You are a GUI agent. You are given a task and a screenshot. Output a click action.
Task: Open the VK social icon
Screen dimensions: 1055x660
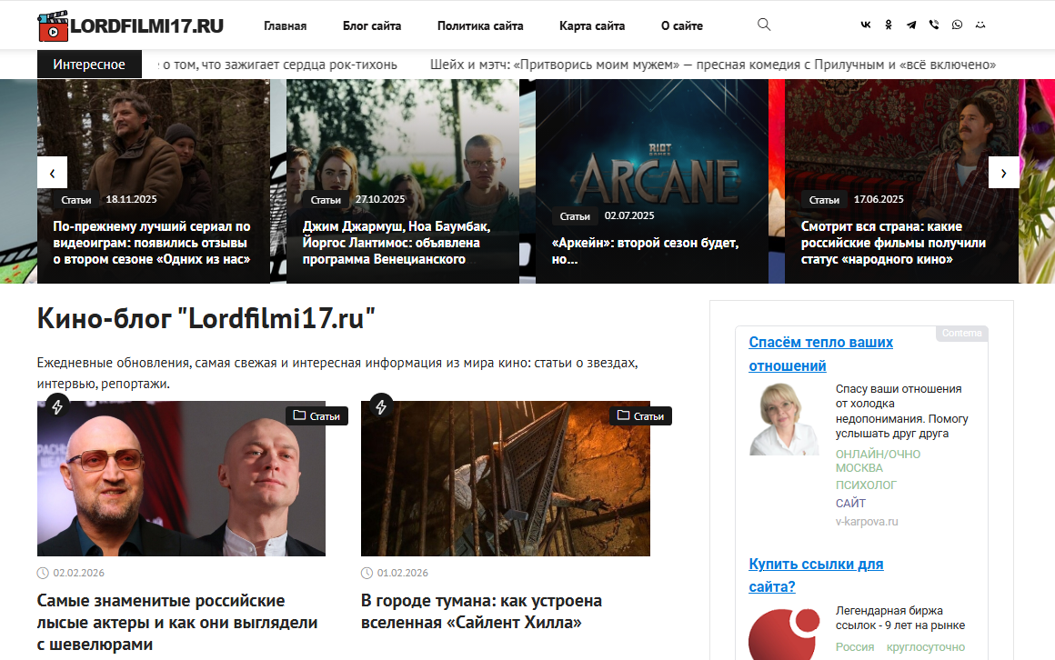(866, 25)
